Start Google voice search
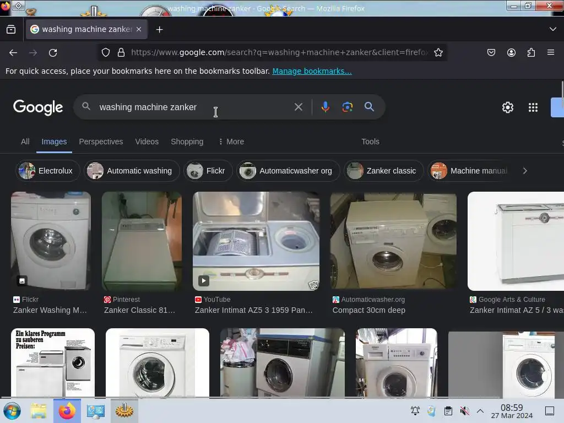This screenshot has width=564, height=423. coord(325,107)
